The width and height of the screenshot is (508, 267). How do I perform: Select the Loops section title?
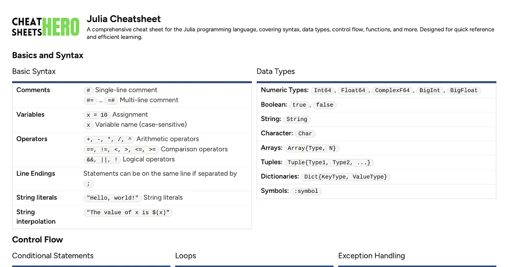pos(185,256)
